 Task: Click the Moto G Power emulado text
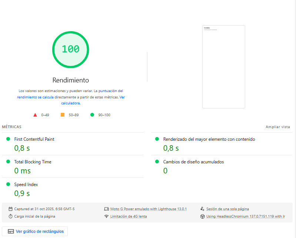click(x=148, y=209)
